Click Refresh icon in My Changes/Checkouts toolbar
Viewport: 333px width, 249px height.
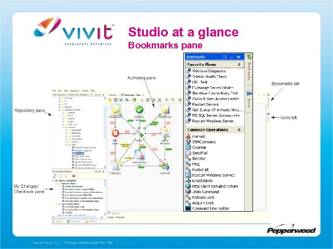(55, 176)
